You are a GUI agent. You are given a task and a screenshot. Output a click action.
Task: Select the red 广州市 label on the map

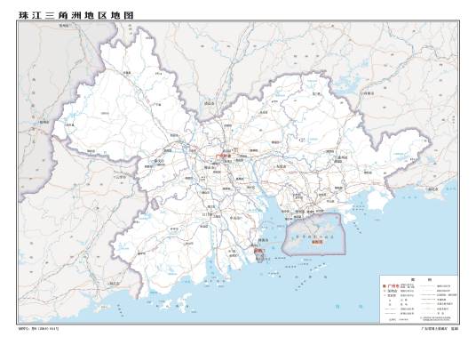pyautogui.click(x=223, y=156)
